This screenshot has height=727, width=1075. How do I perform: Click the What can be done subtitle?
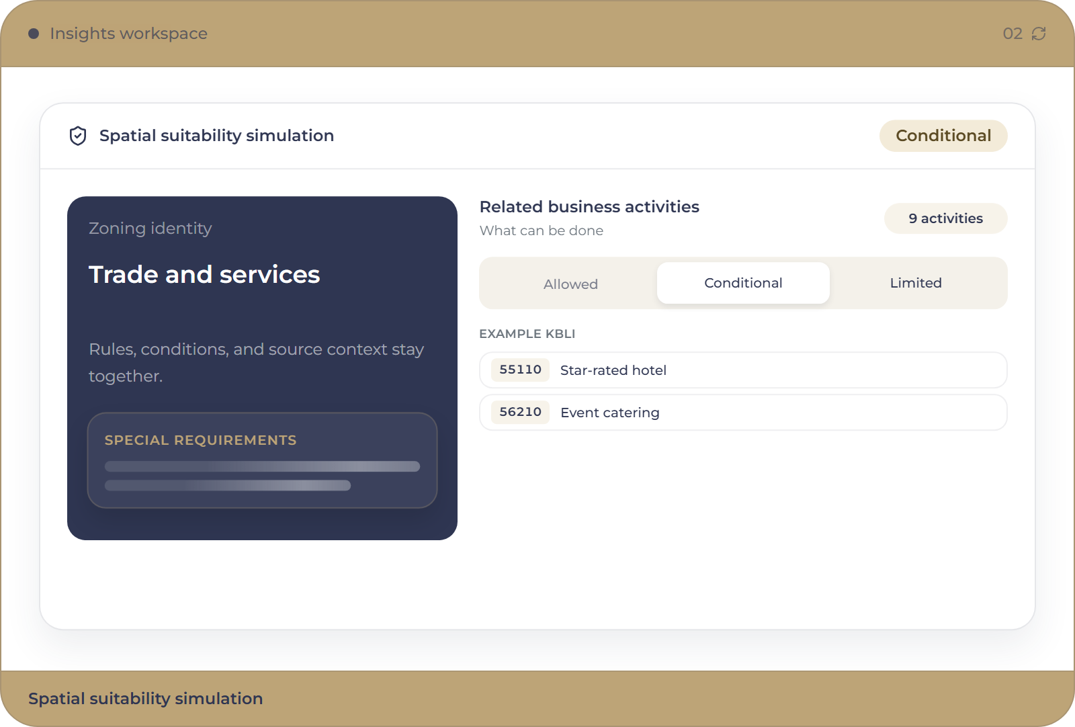click(542, 230)
